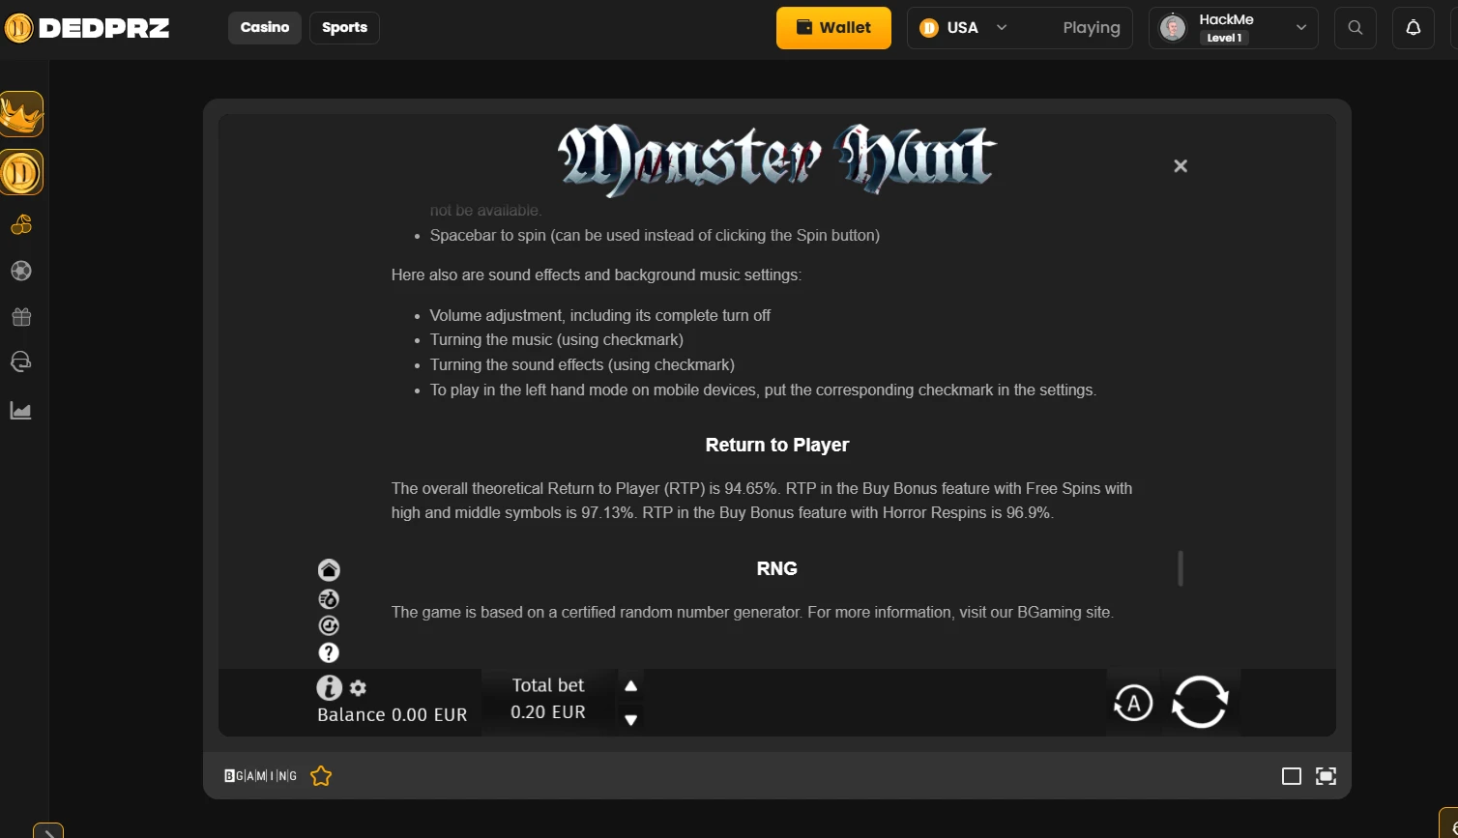Open notifications bell
The width and height of the screenshot is (1458, 838).
pyautogui.click(x=1413, y=28)
